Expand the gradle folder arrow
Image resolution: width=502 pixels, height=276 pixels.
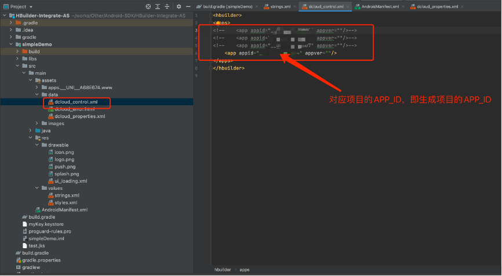(11, 37)
